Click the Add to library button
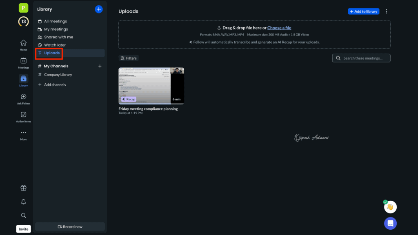This screenshot has width=418, height=235. [x=363, y=11]
